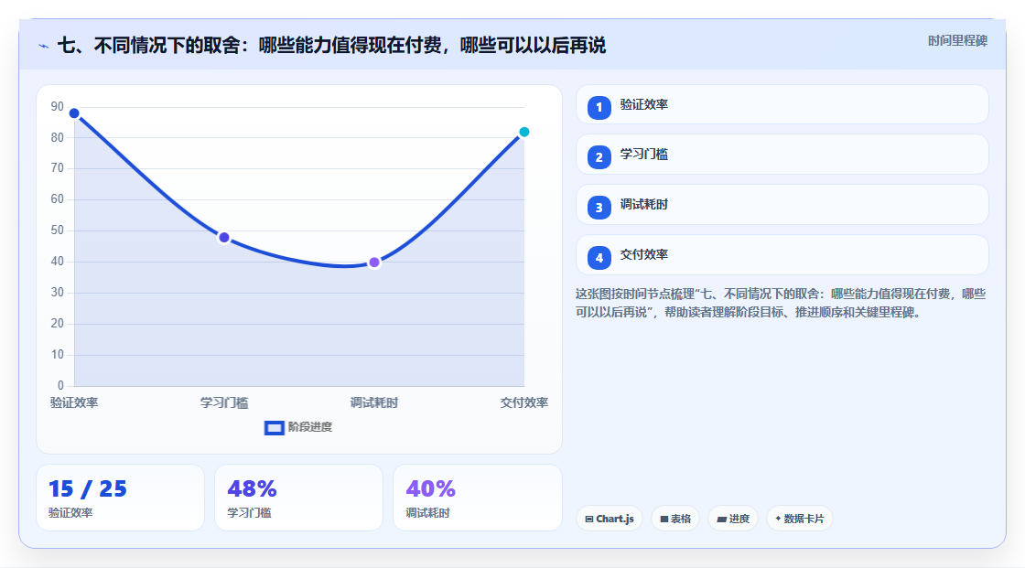
Task: Click the lightning icon beside the title
Action: click(43, 46)
